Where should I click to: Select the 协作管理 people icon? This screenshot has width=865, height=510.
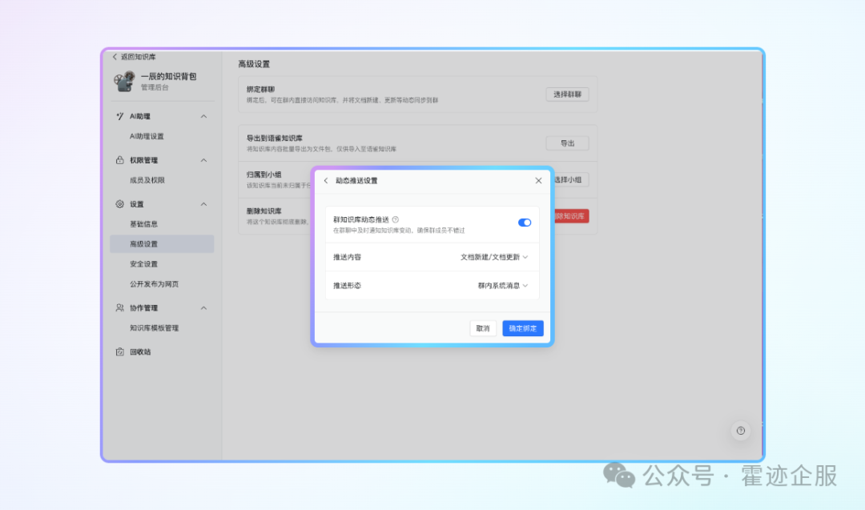pyautogui.click(x=119, y=307)
